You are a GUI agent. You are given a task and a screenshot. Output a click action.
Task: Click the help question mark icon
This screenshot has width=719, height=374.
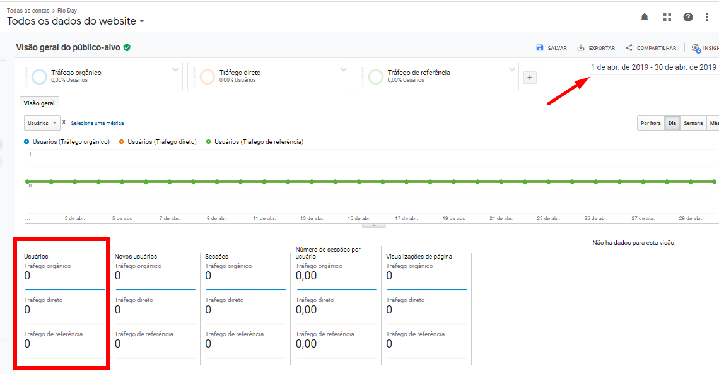(x=688, y=17)
